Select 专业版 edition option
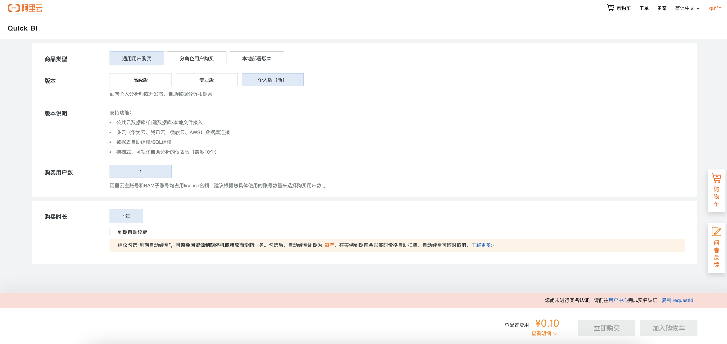The height and width of the screenshot is (344, 727). coord(206,80)
